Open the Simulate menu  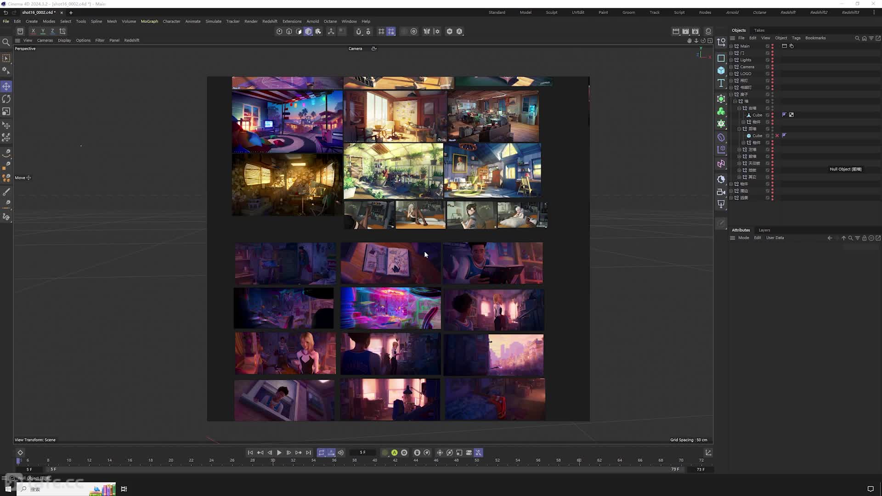coord(213,21)
